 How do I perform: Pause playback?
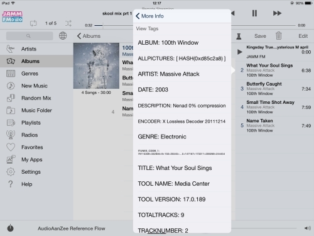254,13
